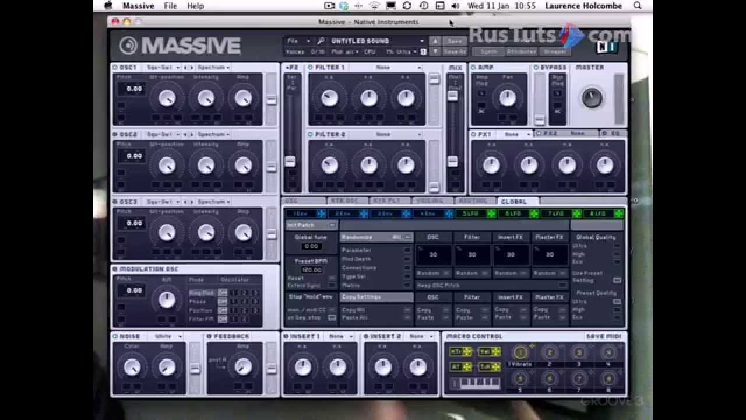Viewport: 746px width, 420px height.
Task: Click the Save MIDI button
Action: [604, 337]
